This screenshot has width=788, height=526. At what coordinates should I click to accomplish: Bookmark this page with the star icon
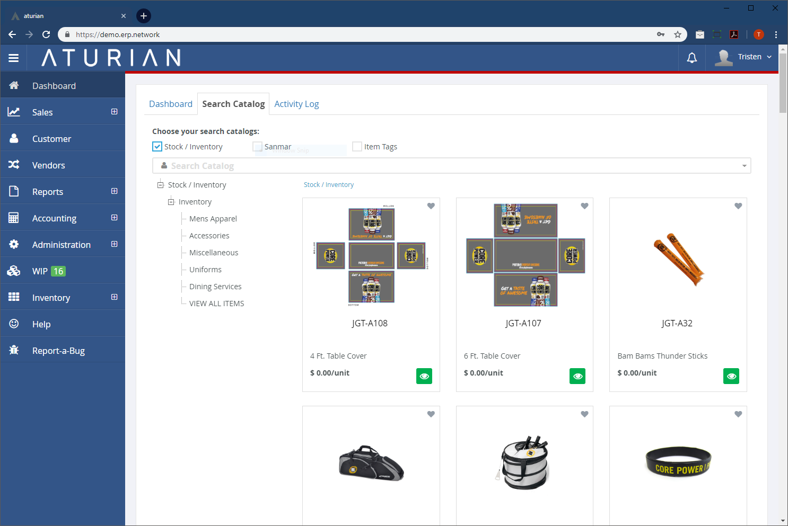[x=677, y=34]
